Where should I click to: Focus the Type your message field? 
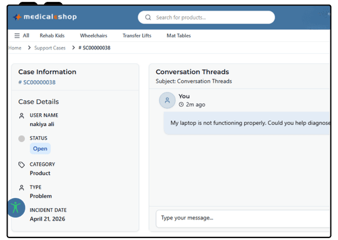point(242,219)
